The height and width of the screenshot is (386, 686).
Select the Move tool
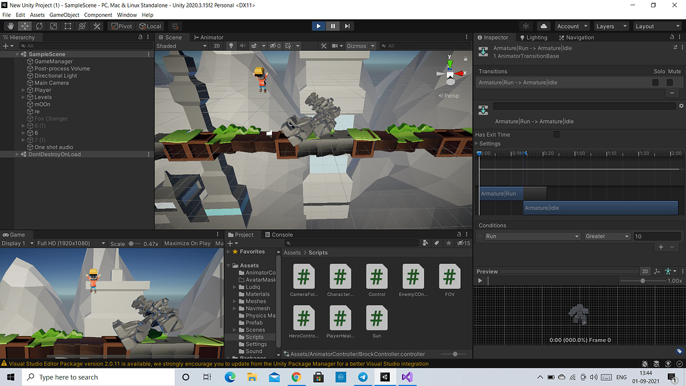(x=23, y=25)
